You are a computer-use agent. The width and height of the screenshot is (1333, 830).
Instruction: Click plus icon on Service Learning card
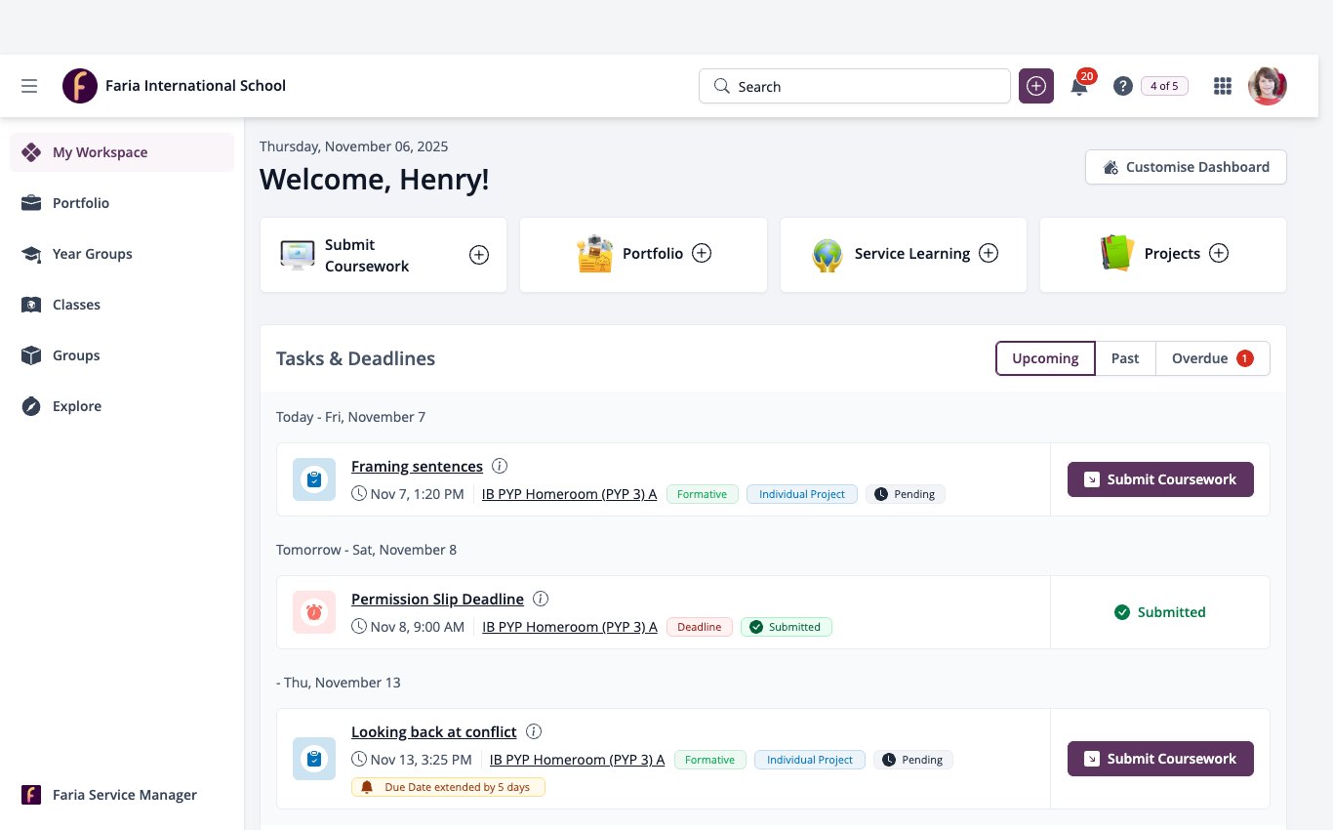pyautogui.click(x=989, y=253)
